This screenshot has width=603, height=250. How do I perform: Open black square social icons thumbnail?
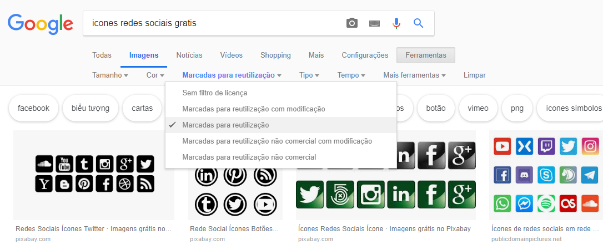point(94,175)
